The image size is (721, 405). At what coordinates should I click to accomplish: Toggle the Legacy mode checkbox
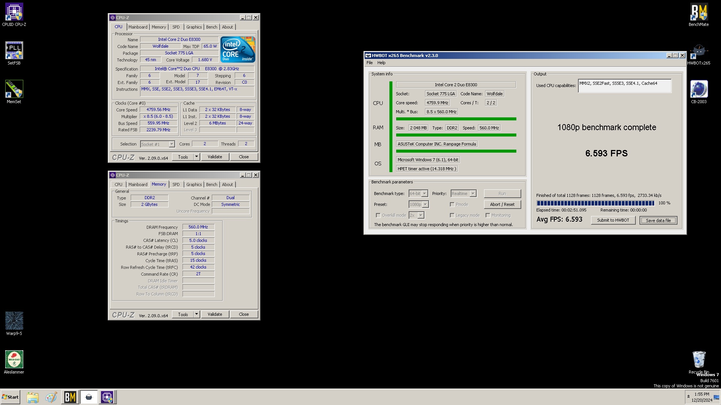[x=452, y=215]
